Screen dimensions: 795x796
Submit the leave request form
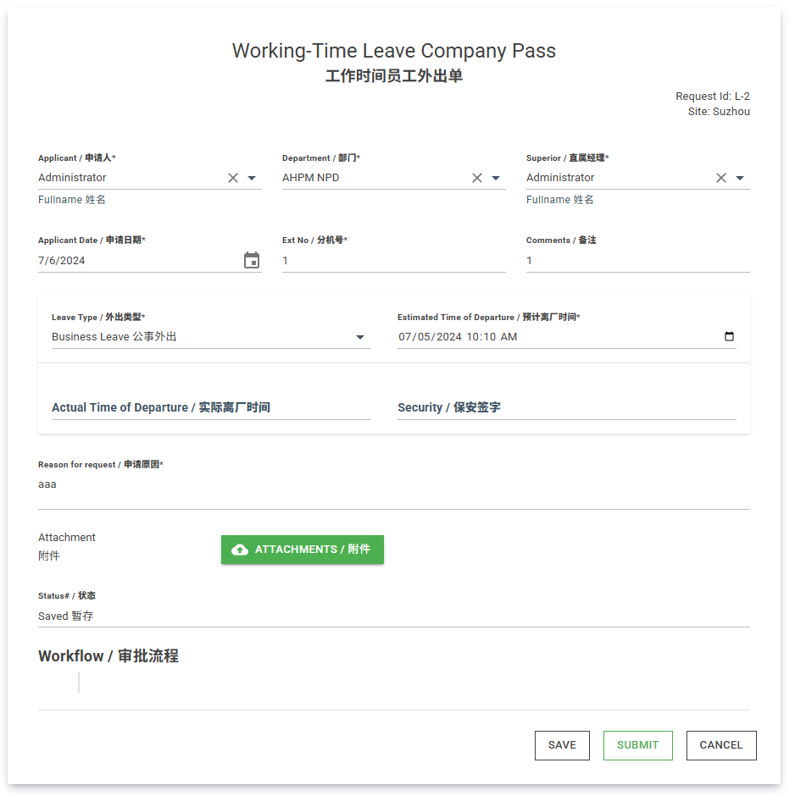coord(637,745)
